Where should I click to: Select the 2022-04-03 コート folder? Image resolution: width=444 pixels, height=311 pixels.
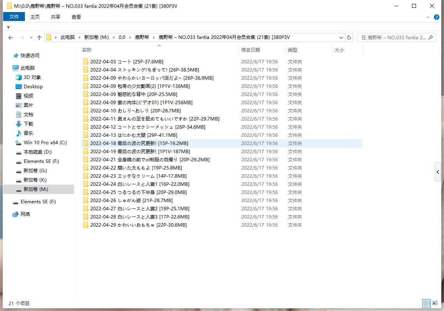tap(126, 62)
